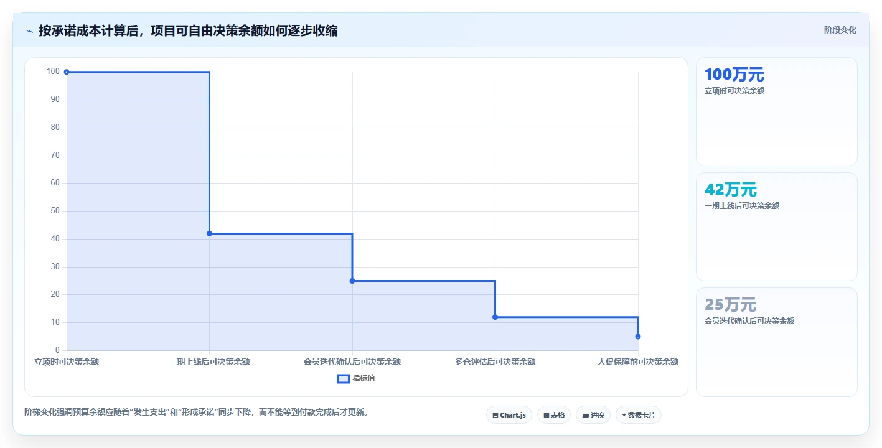Click x-axis label 多仓评估后可决策余额
882x448 pixels.
click(x=495, y=362)
